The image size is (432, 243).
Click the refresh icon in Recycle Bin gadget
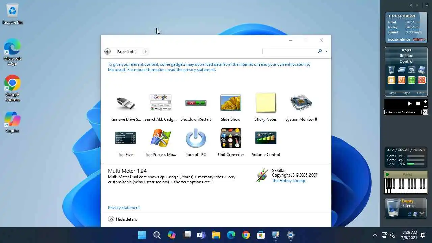410,214
